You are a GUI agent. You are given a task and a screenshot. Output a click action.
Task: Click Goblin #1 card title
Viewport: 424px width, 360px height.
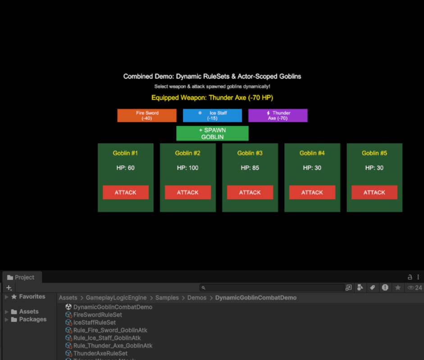click(125, 153)
